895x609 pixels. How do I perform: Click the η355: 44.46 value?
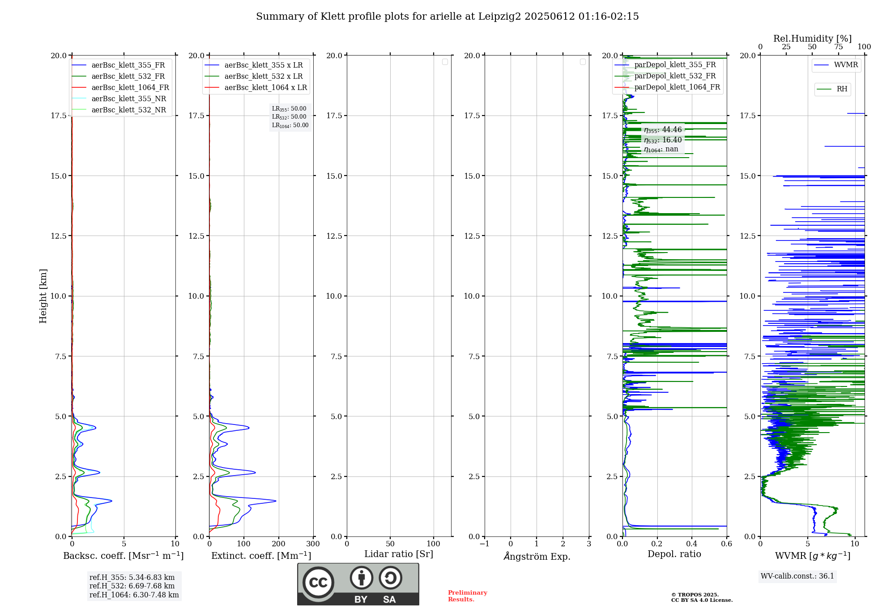point(663,130)
